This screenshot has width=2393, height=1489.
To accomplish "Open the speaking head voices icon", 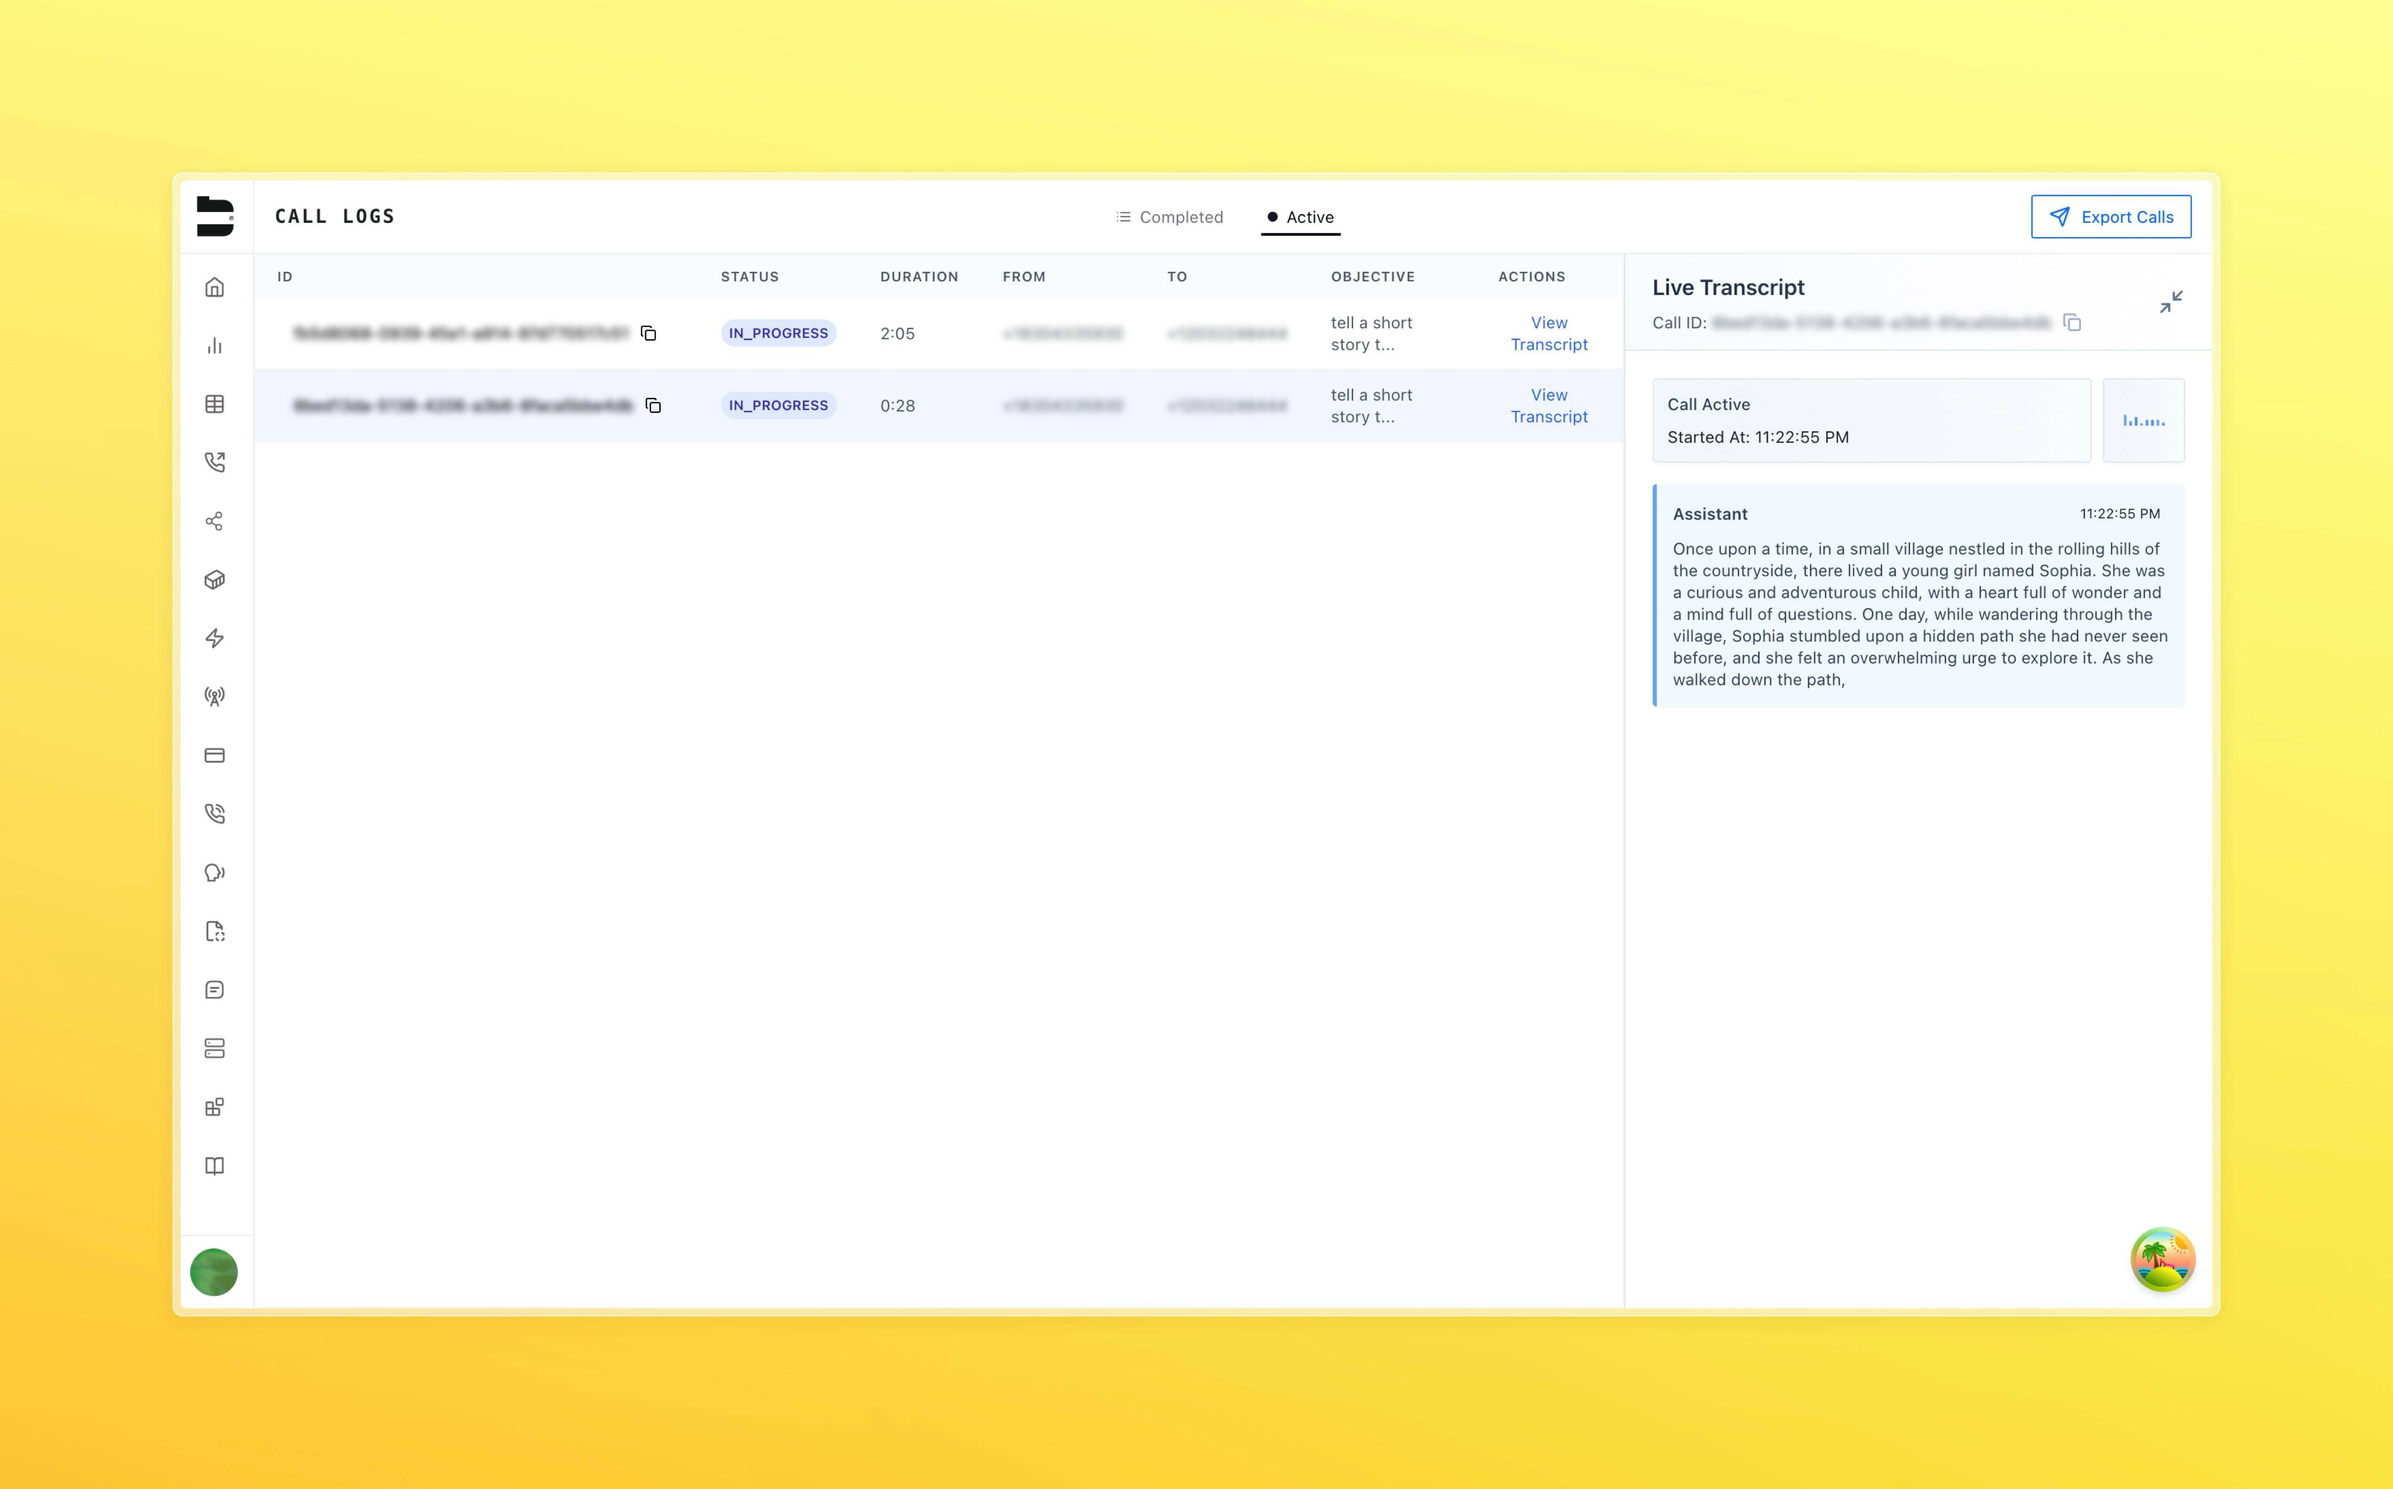I will pyautogui.click(x=214, y=872).
